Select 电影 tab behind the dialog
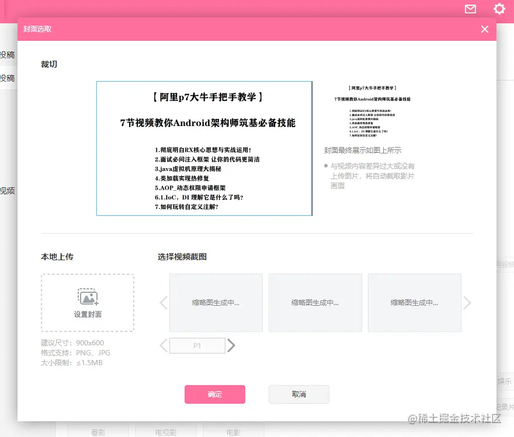This screenshot has width=514, height=437. pos(234,432)
